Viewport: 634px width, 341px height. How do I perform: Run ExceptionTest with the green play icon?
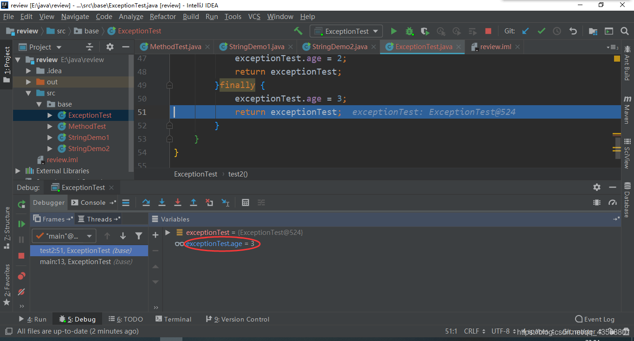394,31
